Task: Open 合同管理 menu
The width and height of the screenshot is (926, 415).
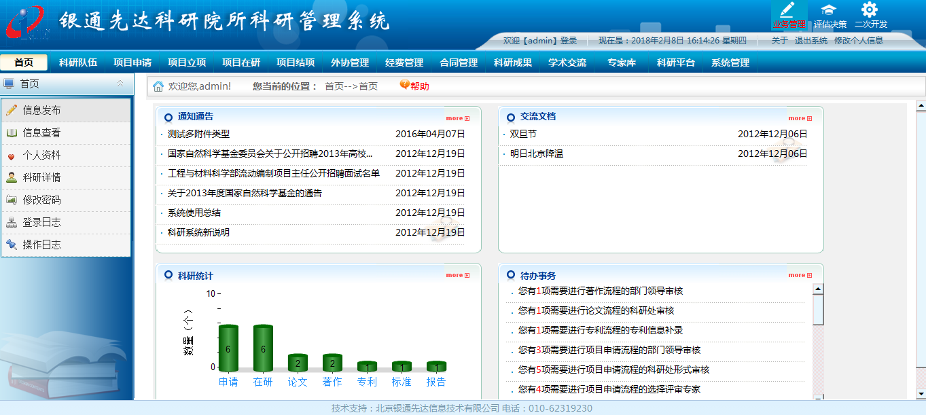Action: click(x=459, y=62)
